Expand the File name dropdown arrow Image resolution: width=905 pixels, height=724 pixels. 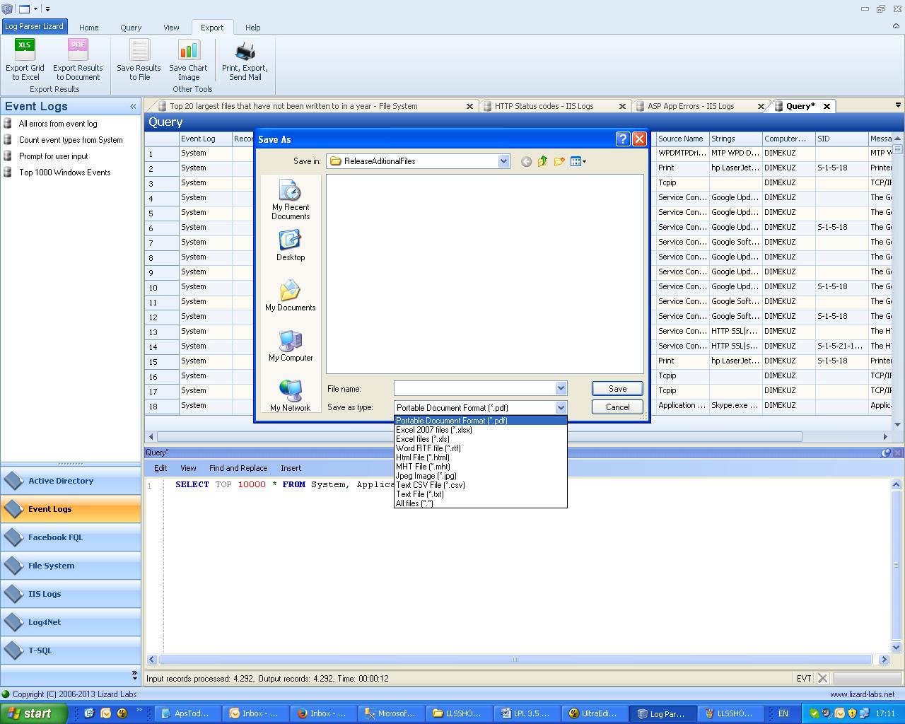(561, 388)
